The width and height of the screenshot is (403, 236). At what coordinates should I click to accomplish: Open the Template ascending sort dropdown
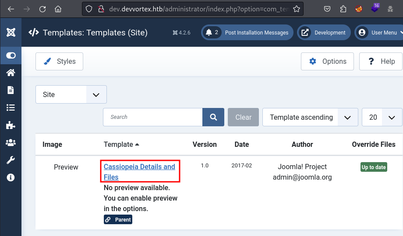pos(310,117)
